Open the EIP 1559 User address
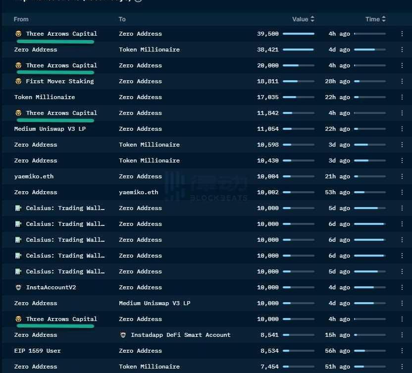This screenshot has height=373, width=412. coord(37,351)
